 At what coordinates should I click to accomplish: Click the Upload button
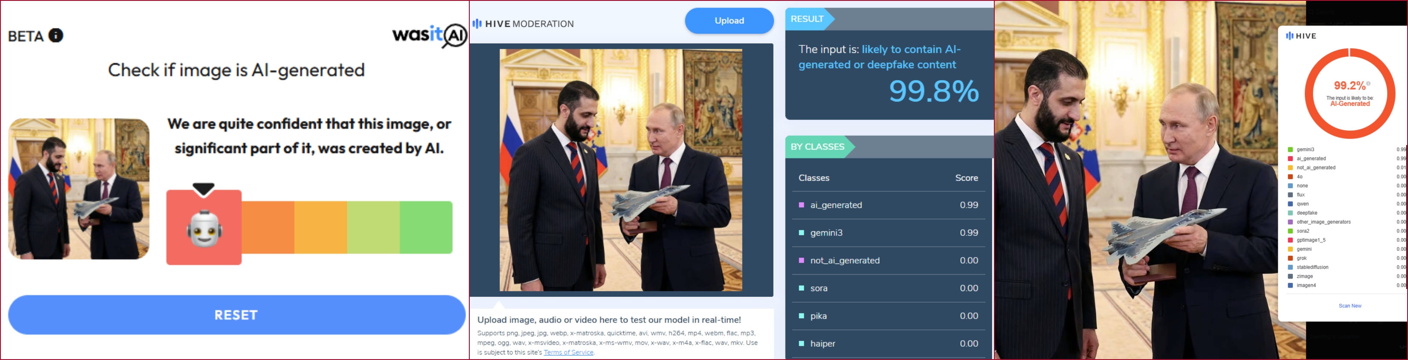(729, 21)
